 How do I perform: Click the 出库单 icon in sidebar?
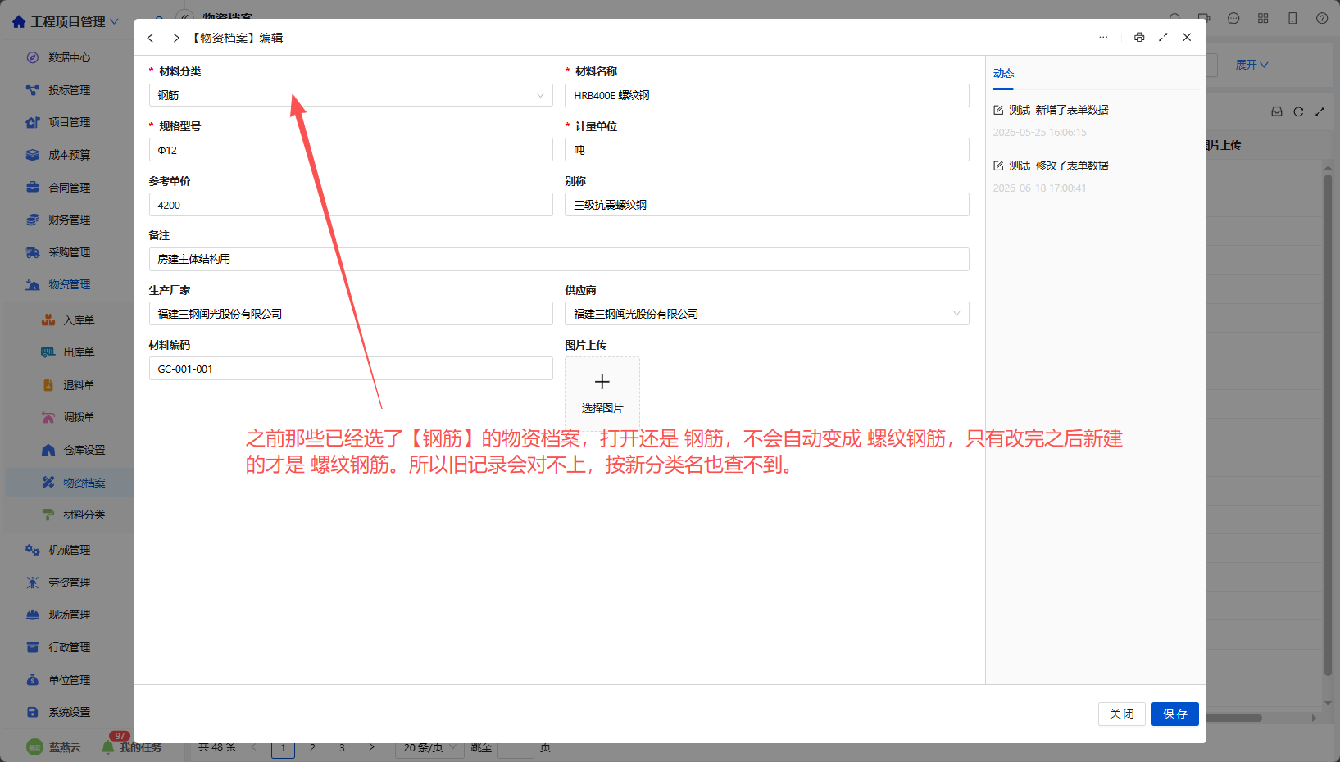pyautogui.click(x=48, y=352)
